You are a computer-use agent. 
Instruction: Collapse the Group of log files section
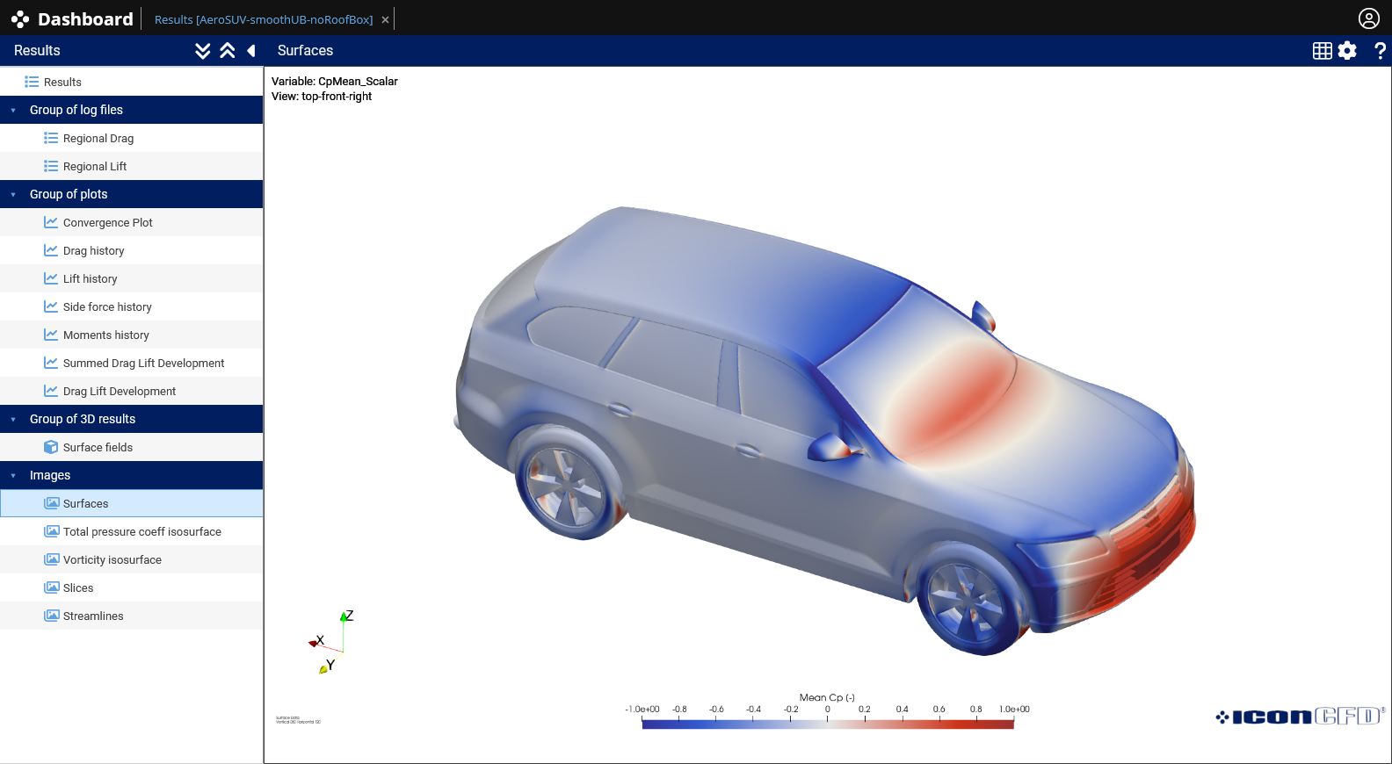13,111
